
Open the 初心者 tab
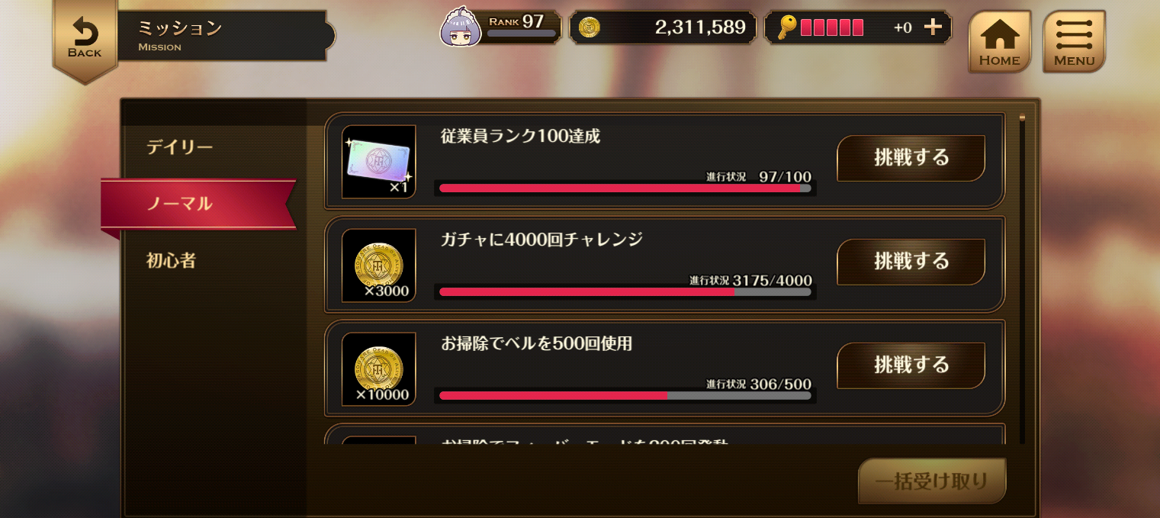[x=172, y=261]
